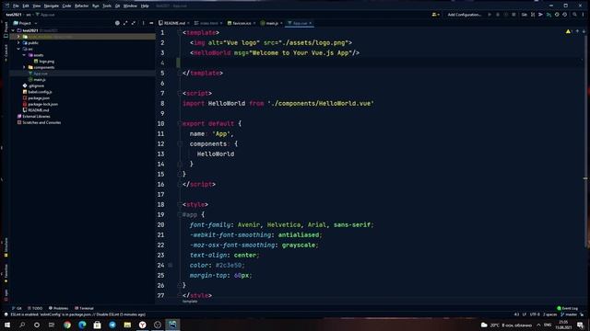Open File Explorer from the taskbar

pyautogui.click(x=127, y=325)
